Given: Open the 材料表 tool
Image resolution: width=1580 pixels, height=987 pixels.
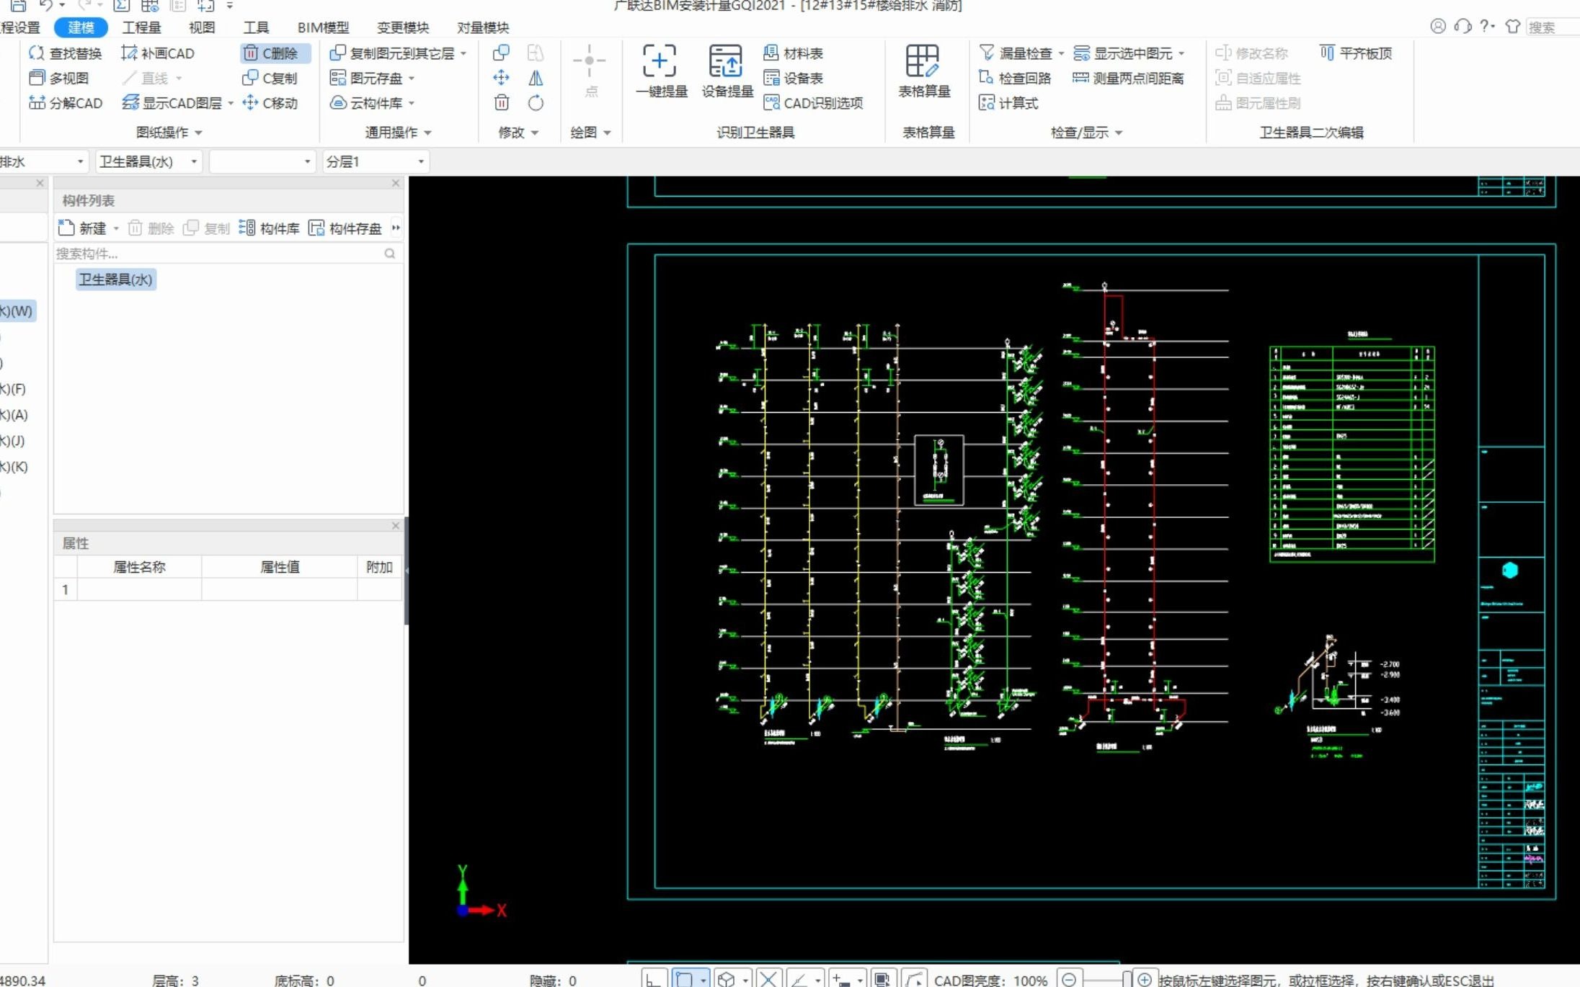Looking at the screenshot, I should point(794,53).
